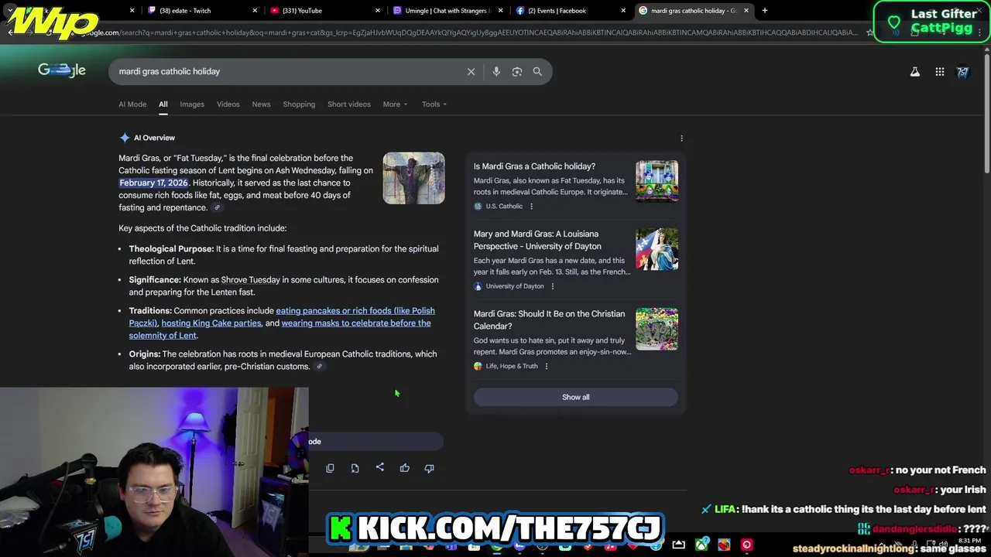Close the YouTube tab
This screenshot has width=991, height=557.
378,11
